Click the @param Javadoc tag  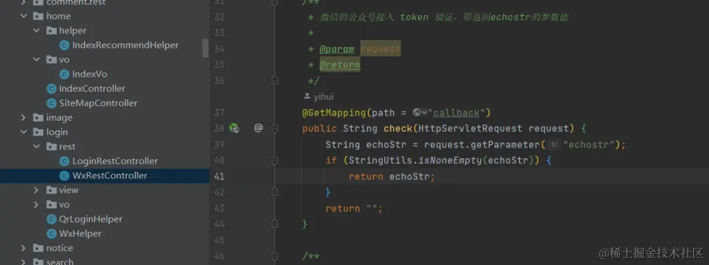pos(337,49)
